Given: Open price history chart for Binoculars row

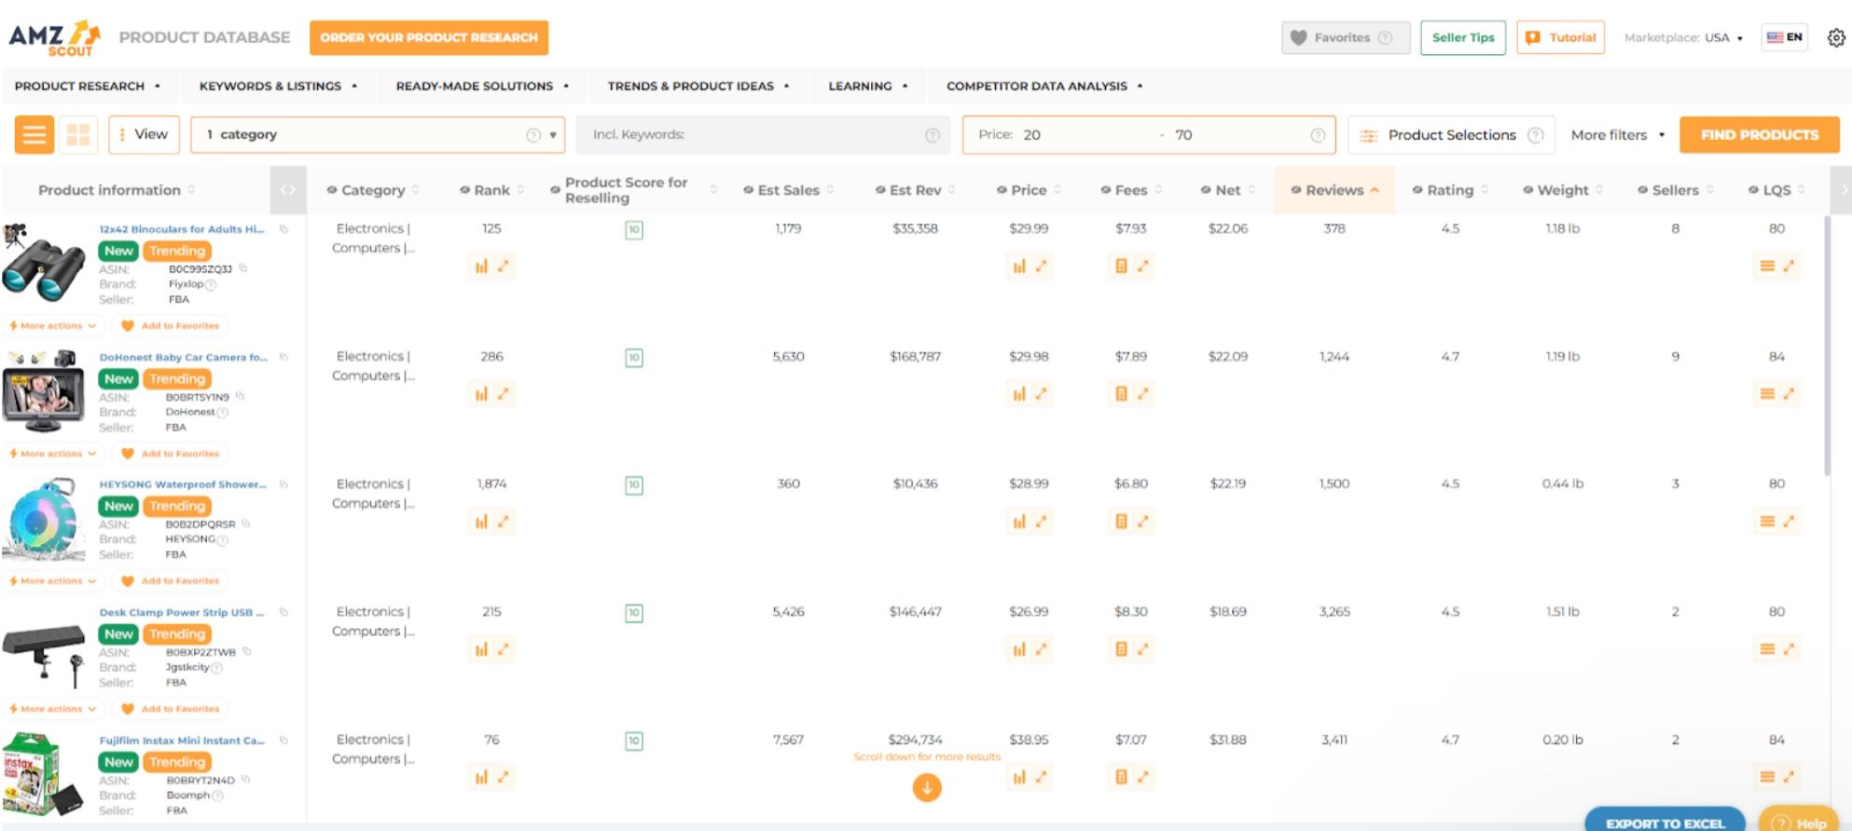Looking at the screenshot, I should click(1019, 266).
